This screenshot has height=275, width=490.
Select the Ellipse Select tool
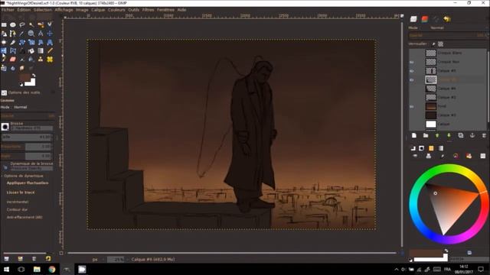[13, 24]
